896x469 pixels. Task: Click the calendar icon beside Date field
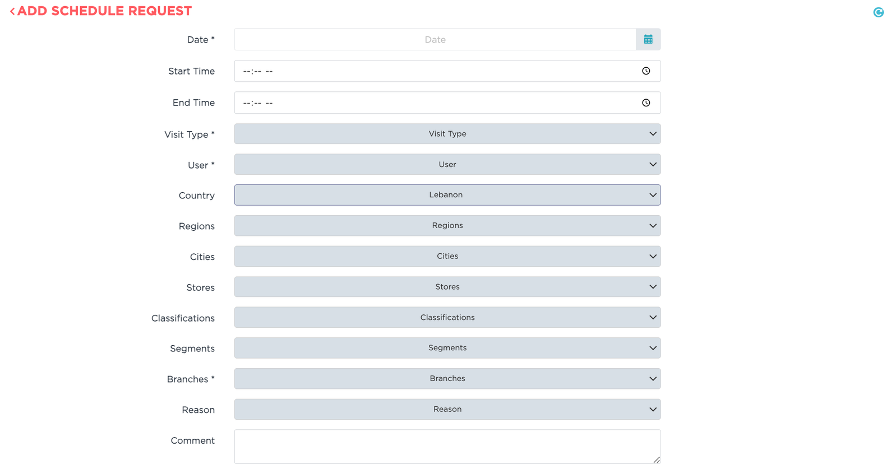[x=648, y=39]
